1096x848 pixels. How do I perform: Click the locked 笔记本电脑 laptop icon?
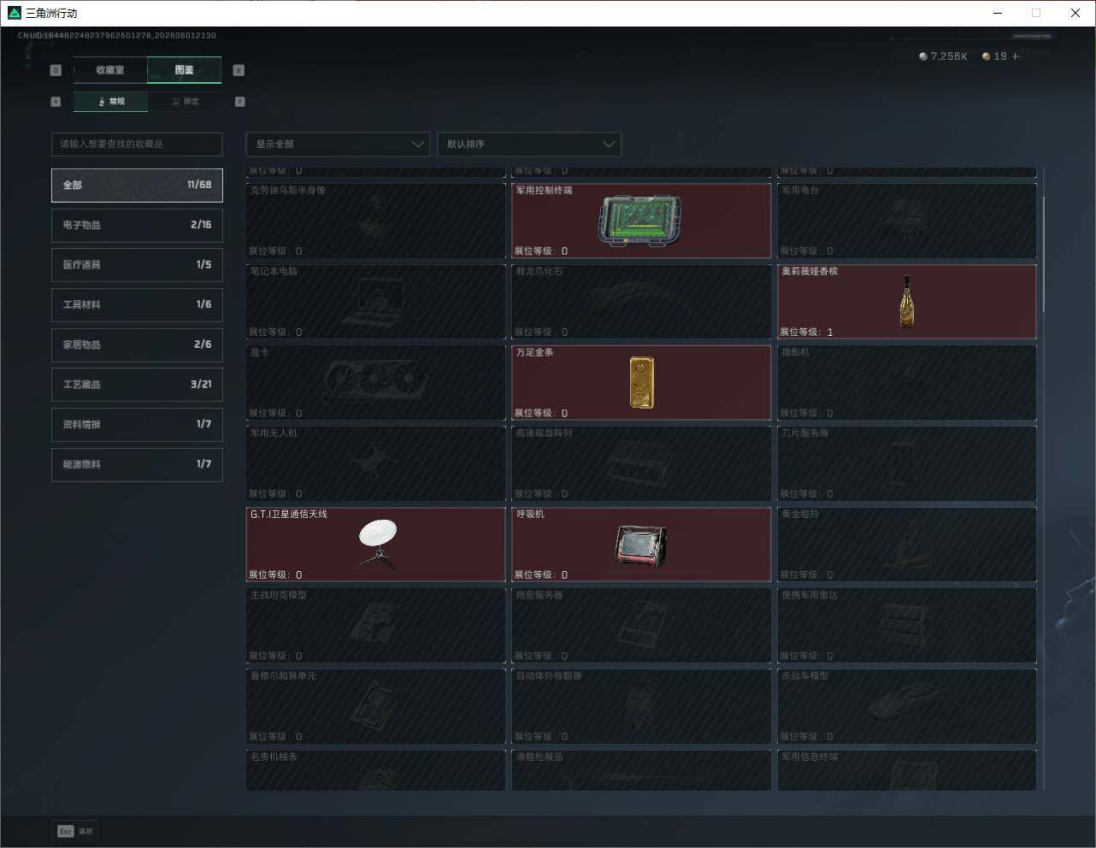tap(374, 303)
